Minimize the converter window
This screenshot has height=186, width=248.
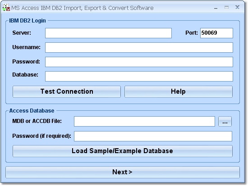216,8
